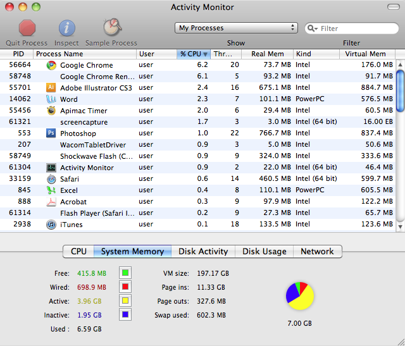Image resolution: width=405 pixels, height=346 pixels.
Task: Click the Active 3.96 GB value
Action: 89,301
